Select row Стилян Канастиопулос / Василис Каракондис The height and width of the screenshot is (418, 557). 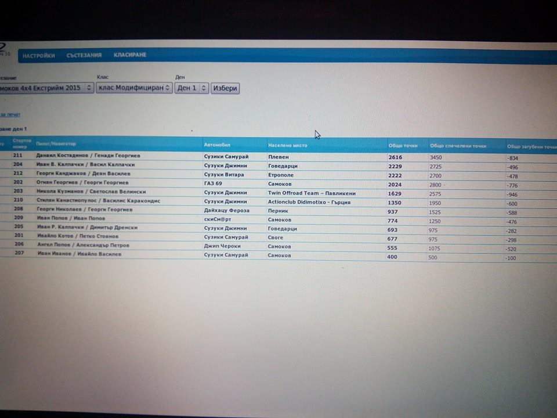pos(278,201)
